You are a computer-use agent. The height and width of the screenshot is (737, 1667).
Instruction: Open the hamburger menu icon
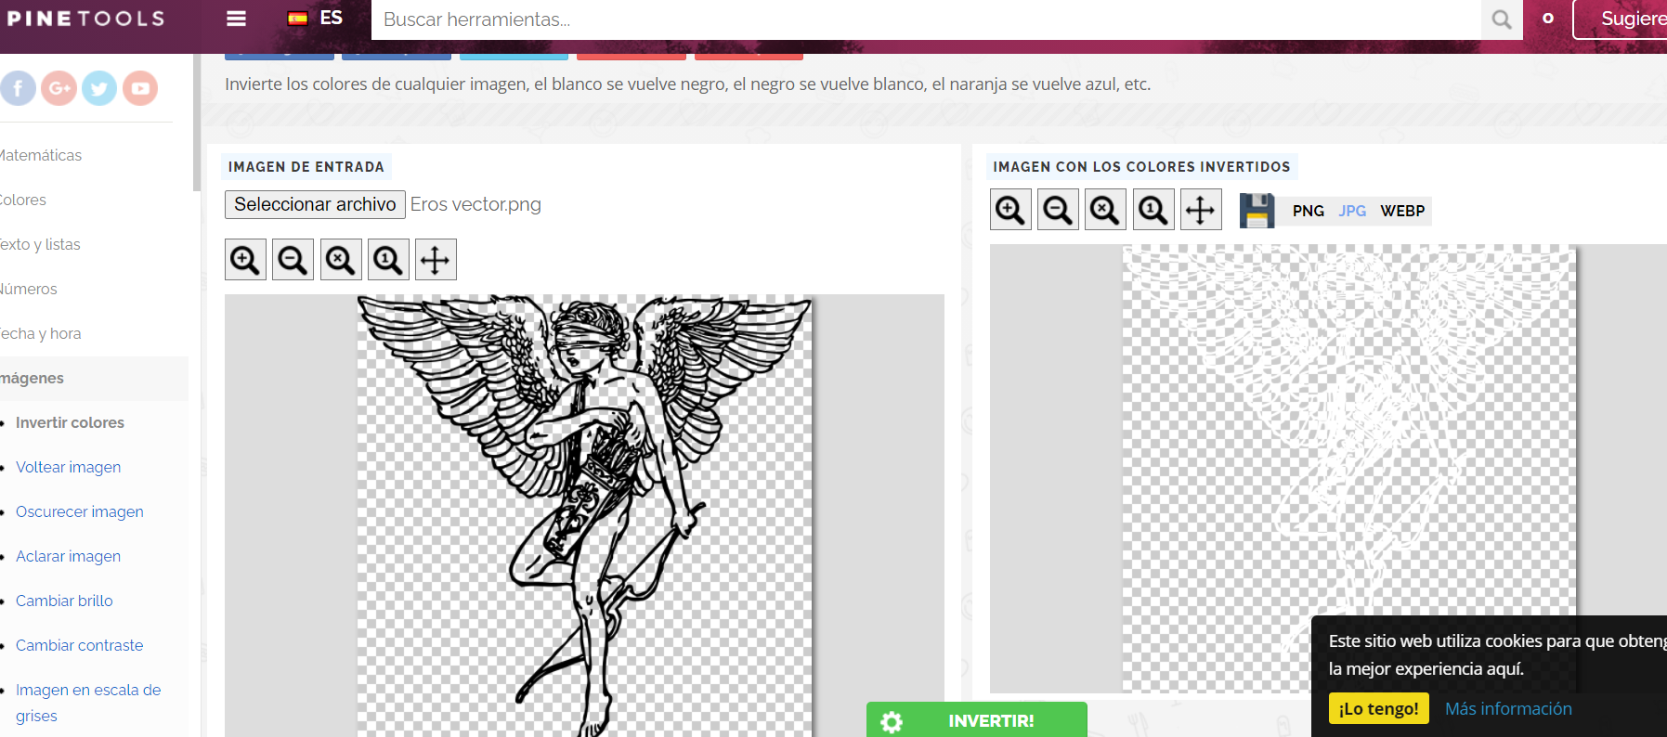pyautogui.click(x=237, y=18)
